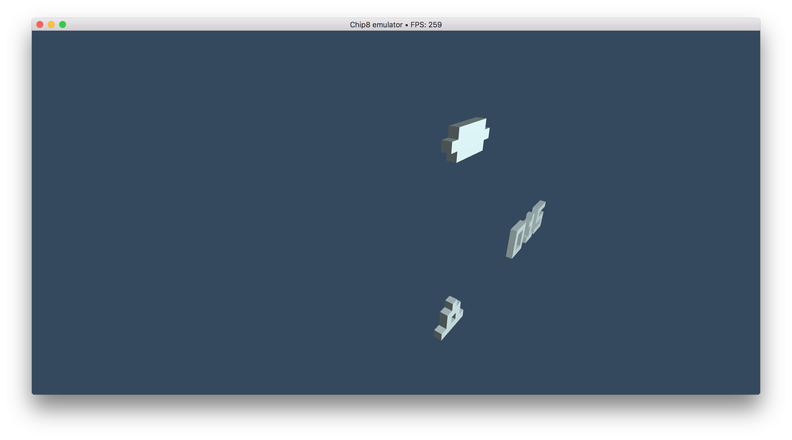This screenshot has width=792, height=440.
Task: Click the "FPS: 259" counter in title
Action: click(x=426, y=24)
